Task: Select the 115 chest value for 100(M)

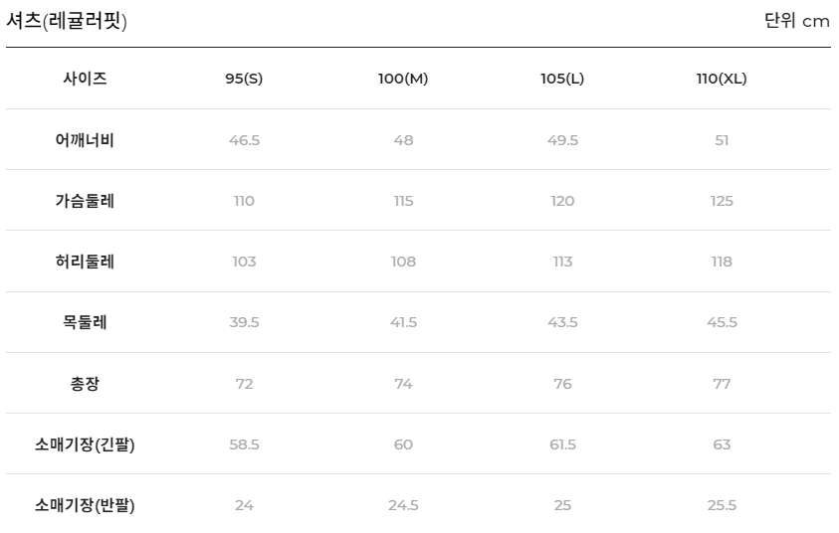Action: pyautogui.click(x=403, y=201)
